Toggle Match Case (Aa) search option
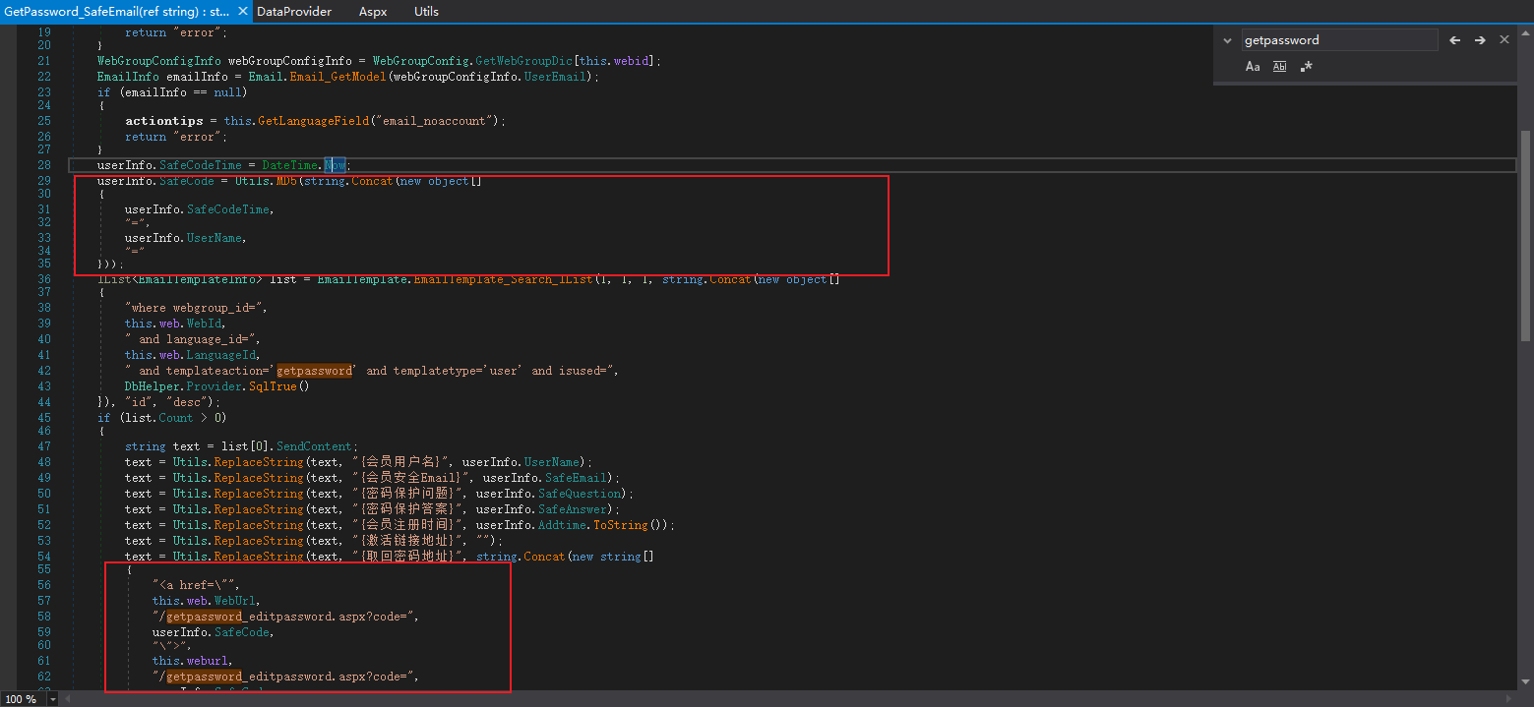 (1253, 67)
